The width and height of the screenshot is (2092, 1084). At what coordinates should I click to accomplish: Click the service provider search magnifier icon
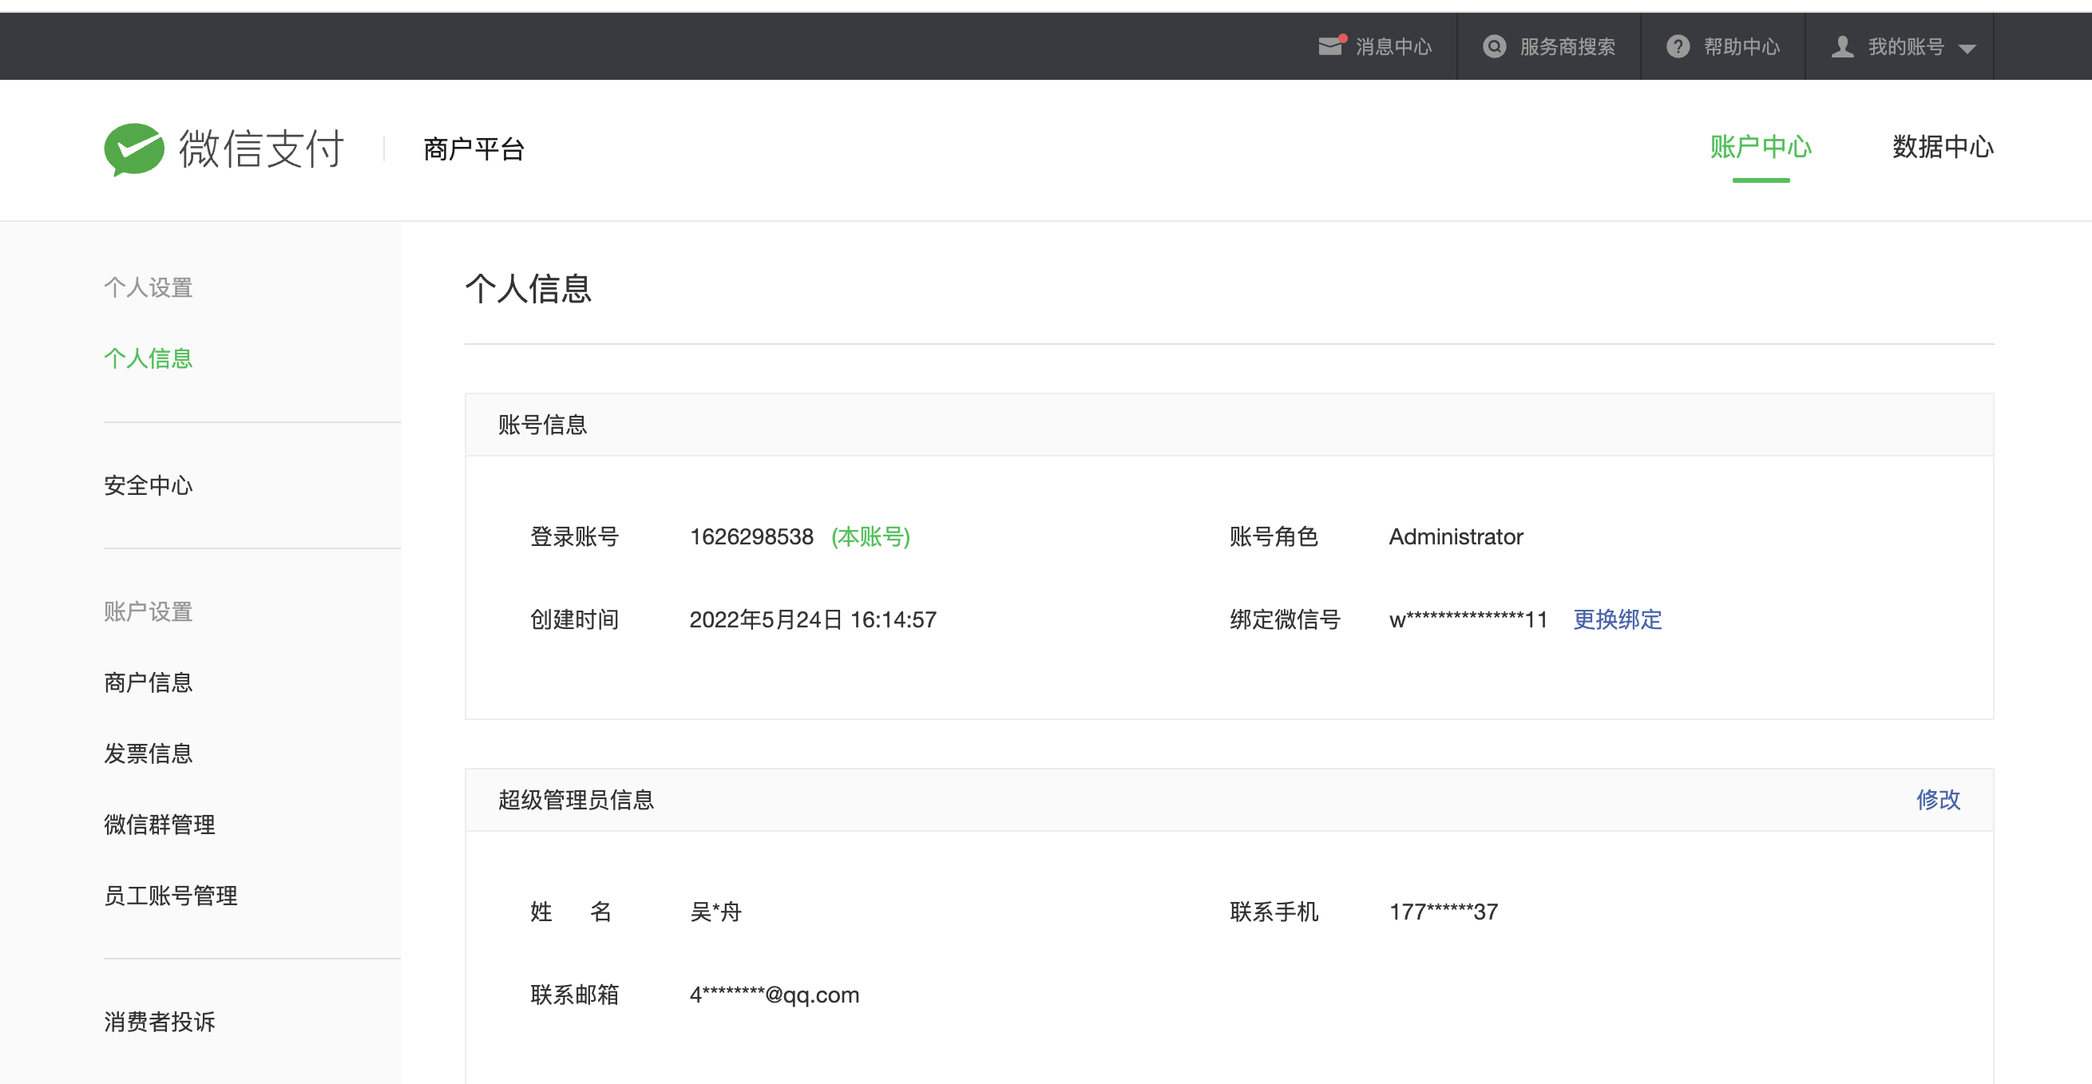point(1494,46)
